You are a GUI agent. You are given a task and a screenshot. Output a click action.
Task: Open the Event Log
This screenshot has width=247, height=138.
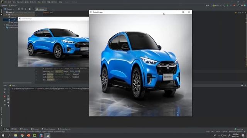pos(239,129)
